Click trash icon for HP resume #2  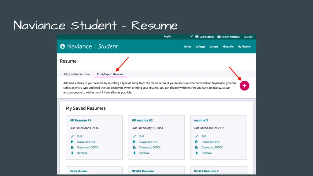pyautogui.click(x=134, y=153)
